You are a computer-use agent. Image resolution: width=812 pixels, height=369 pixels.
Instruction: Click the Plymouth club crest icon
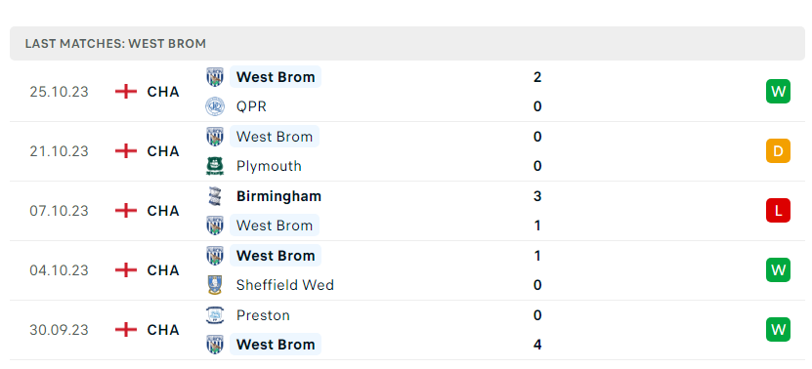pos(214,166)
